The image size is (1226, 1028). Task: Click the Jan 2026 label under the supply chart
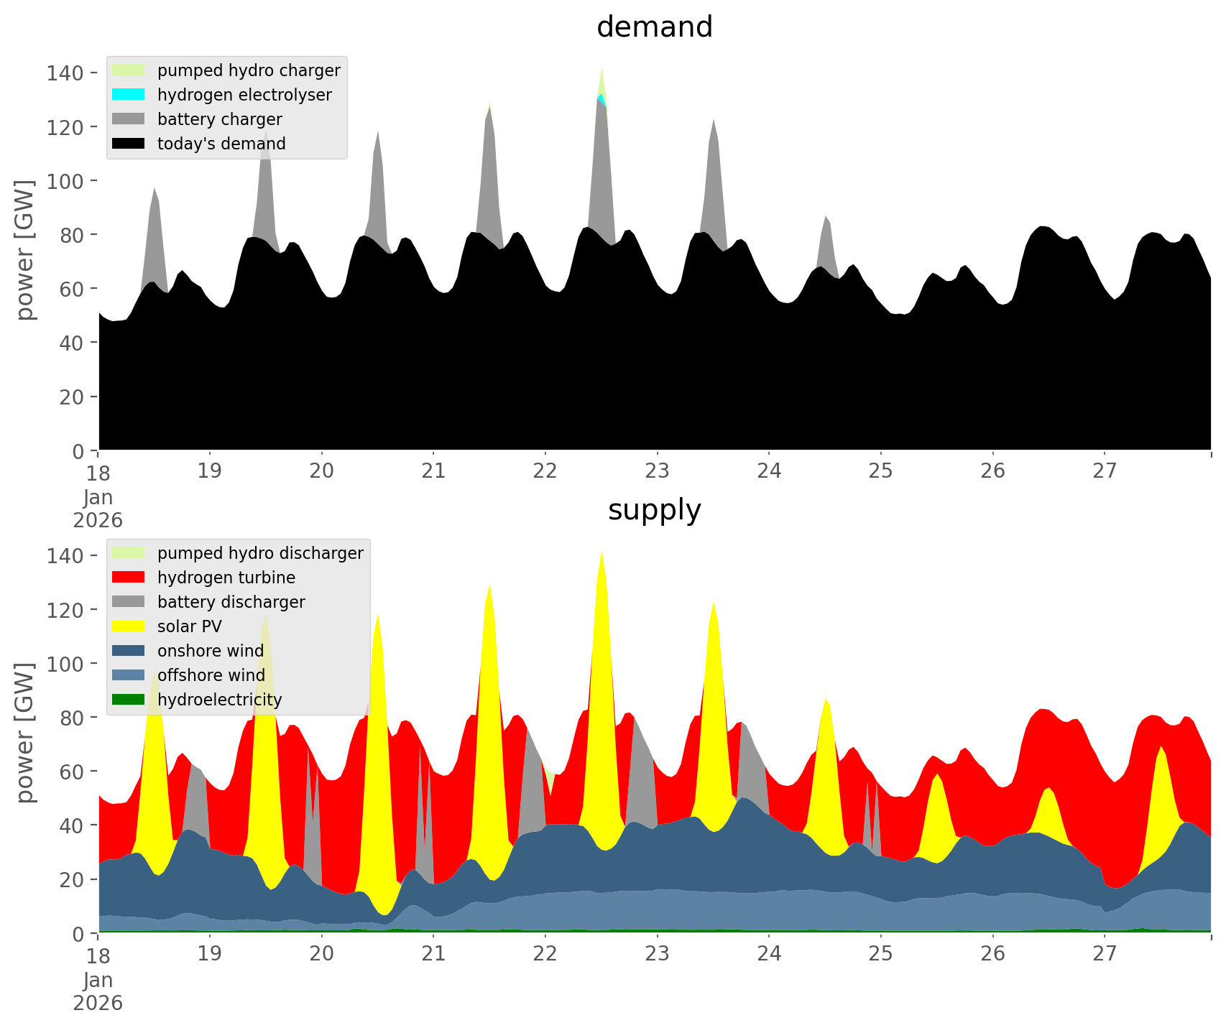pyautogui.click(x=98, y=991)
